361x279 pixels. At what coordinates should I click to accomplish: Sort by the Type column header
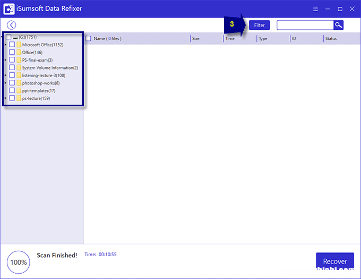[x=263, y=38]
